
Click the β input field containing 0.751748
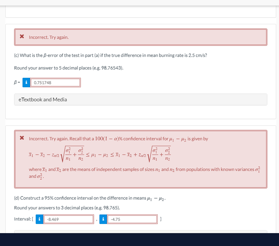(55, 82)
